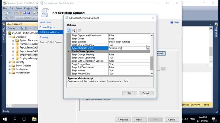
Task: Click the Disconnect icon in Object Explorer
Action: click(26, 28)
